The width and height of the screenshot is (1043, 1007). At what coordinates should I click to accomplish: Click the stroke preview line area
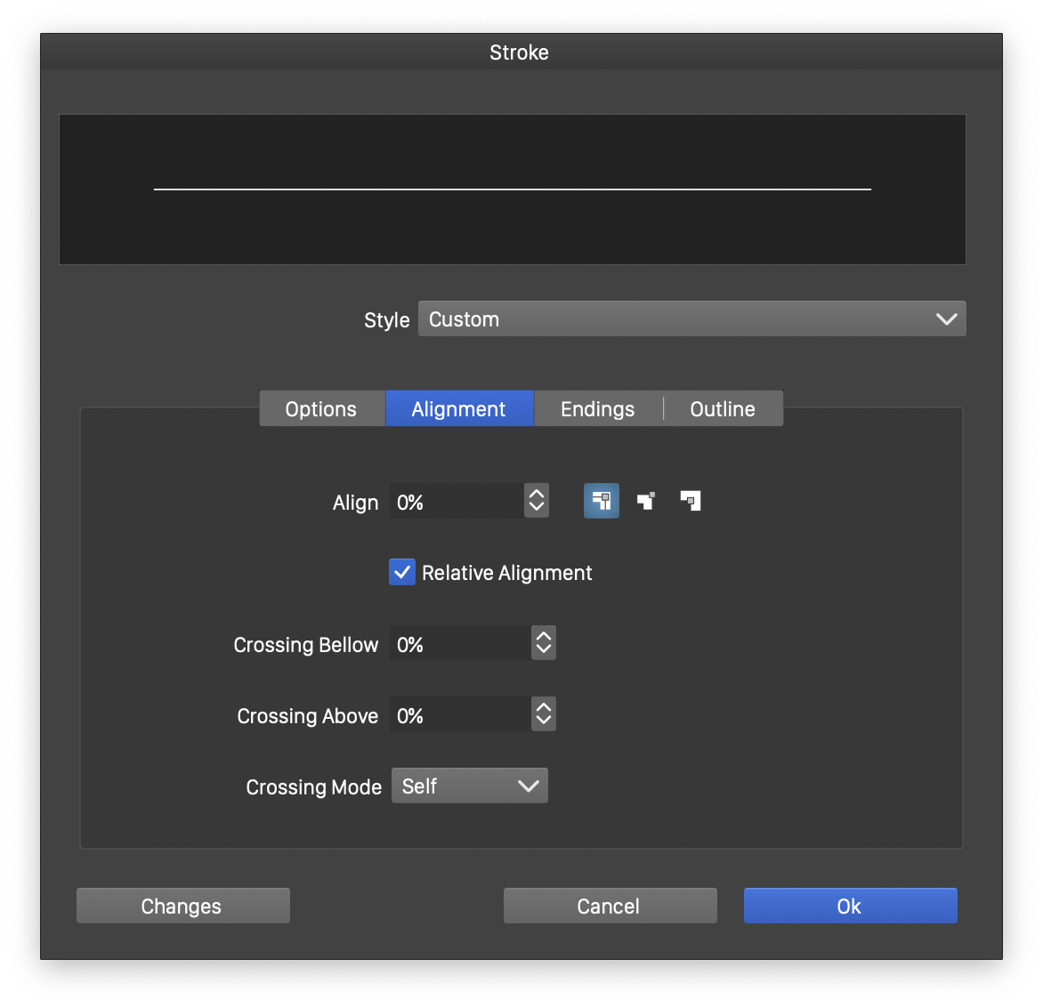[x=512, y=189]
